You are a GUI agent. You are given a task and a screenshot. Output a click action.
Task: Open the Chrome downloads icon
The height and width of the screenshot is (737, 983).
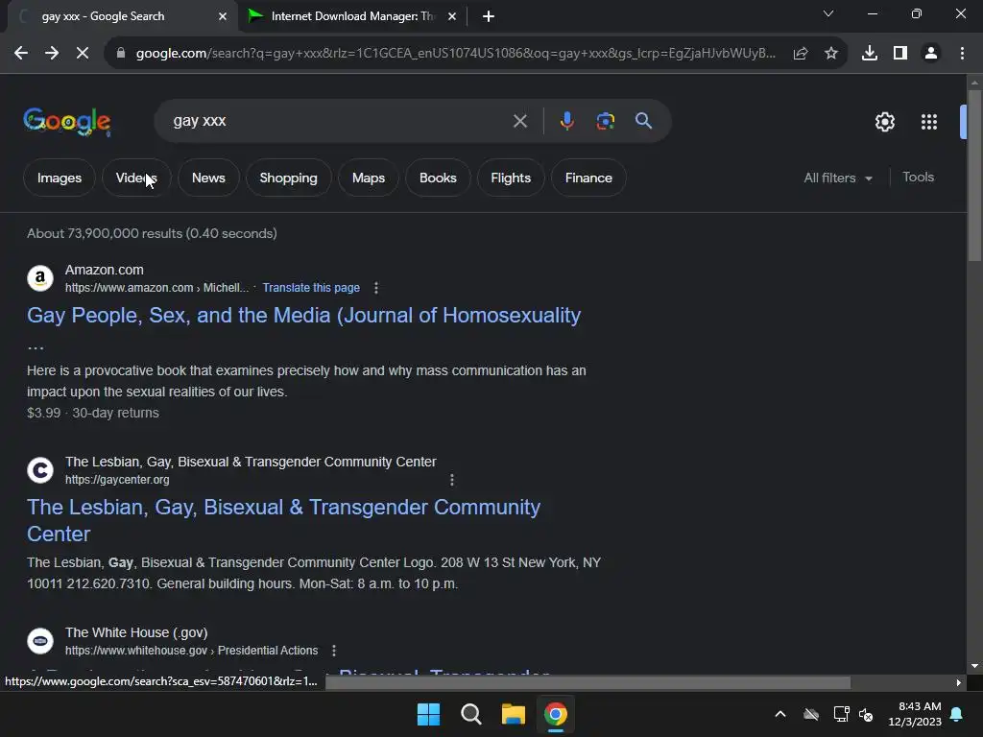pos(870,54)
